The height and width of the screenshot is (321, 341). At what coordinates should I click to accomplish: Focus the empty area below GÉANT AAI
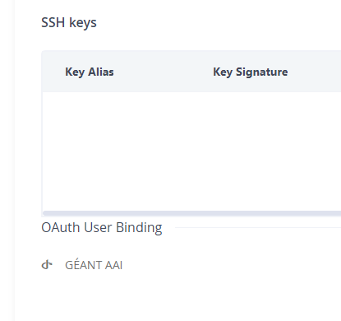point(178,296)
